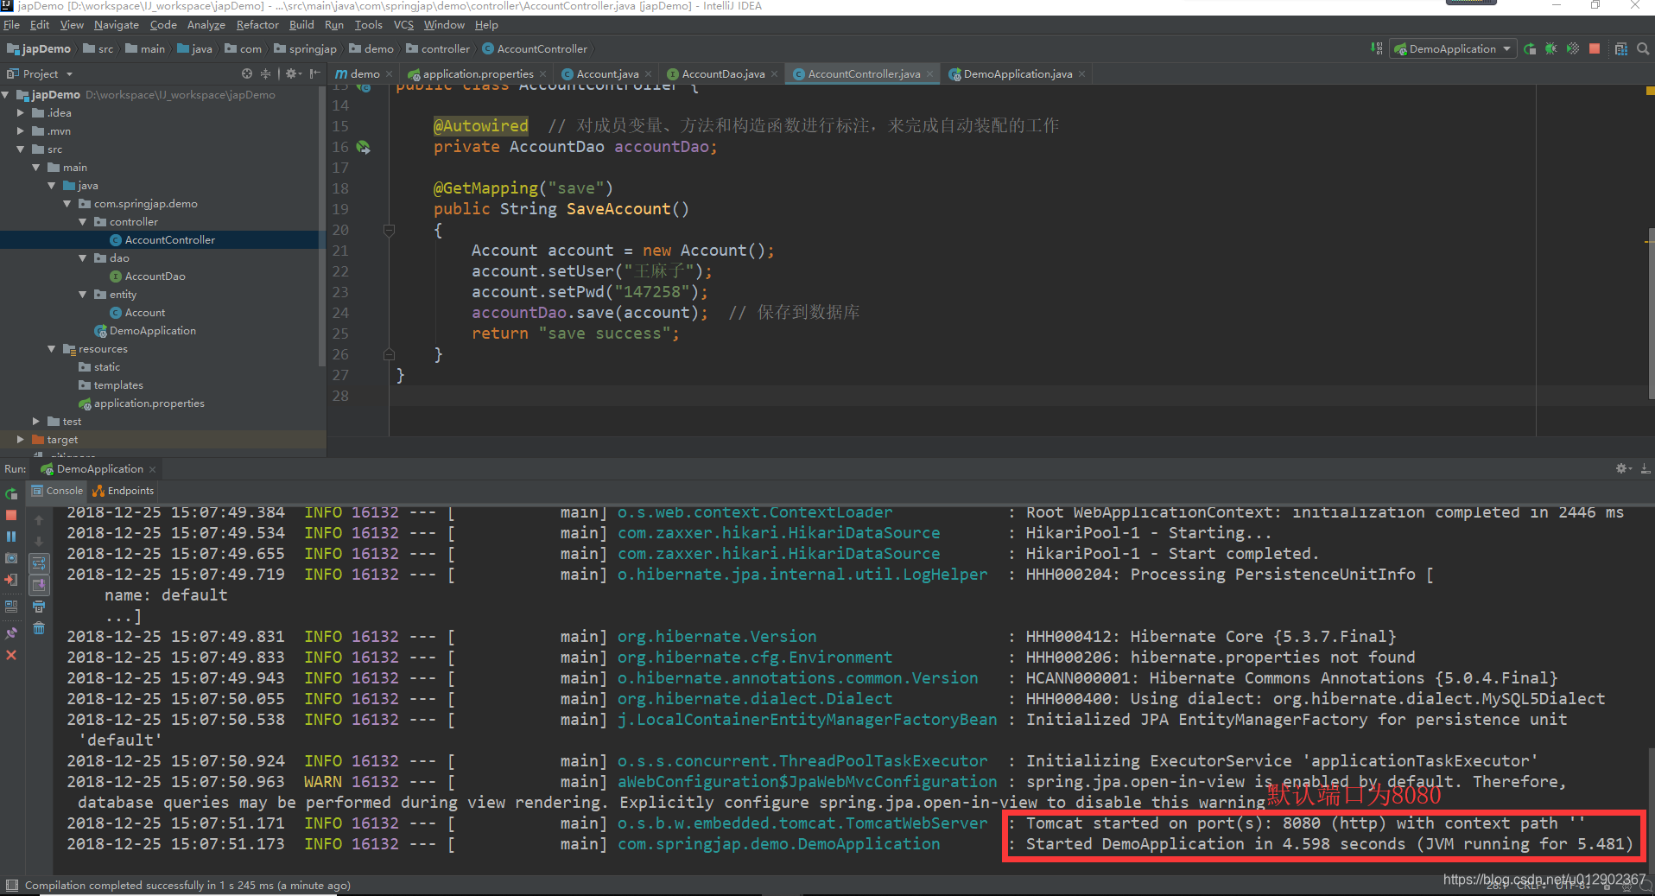Click the com.springjap.demo.DemoApplication log link
Image resolution: width=1655 pixels, height=896 pixels.
pos(779,843)
